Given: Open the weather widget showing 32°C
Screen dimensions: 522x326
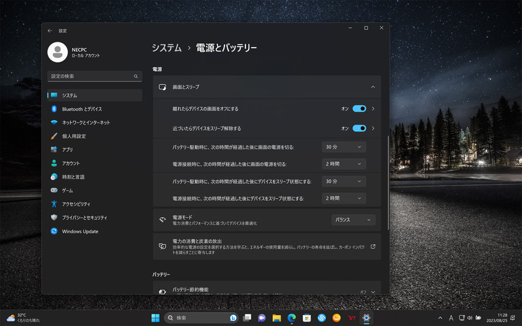Looking at the screenshot, I should click(23, 318).
